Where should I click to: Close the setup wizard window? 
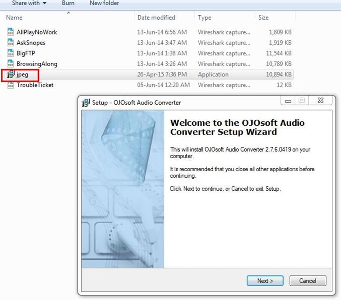320,101
